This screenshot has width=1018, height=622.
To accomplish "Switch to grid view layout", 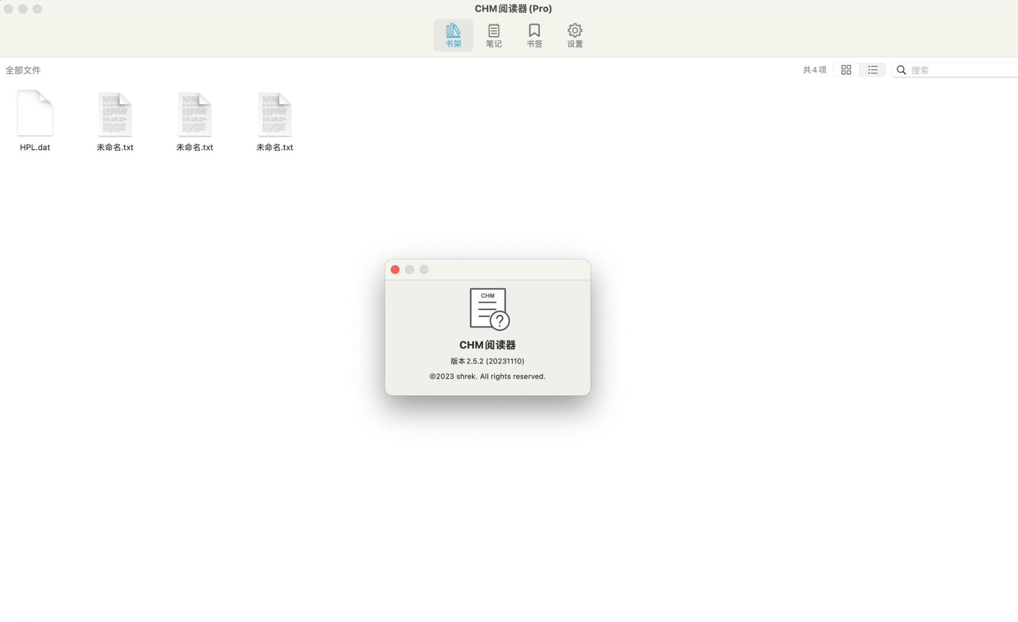I will [x=846, y=70].
